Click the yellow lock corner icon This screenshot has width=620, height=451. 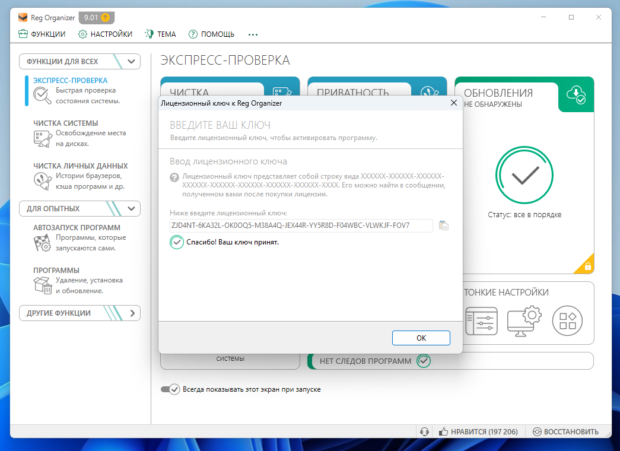[x=587, y=266]
